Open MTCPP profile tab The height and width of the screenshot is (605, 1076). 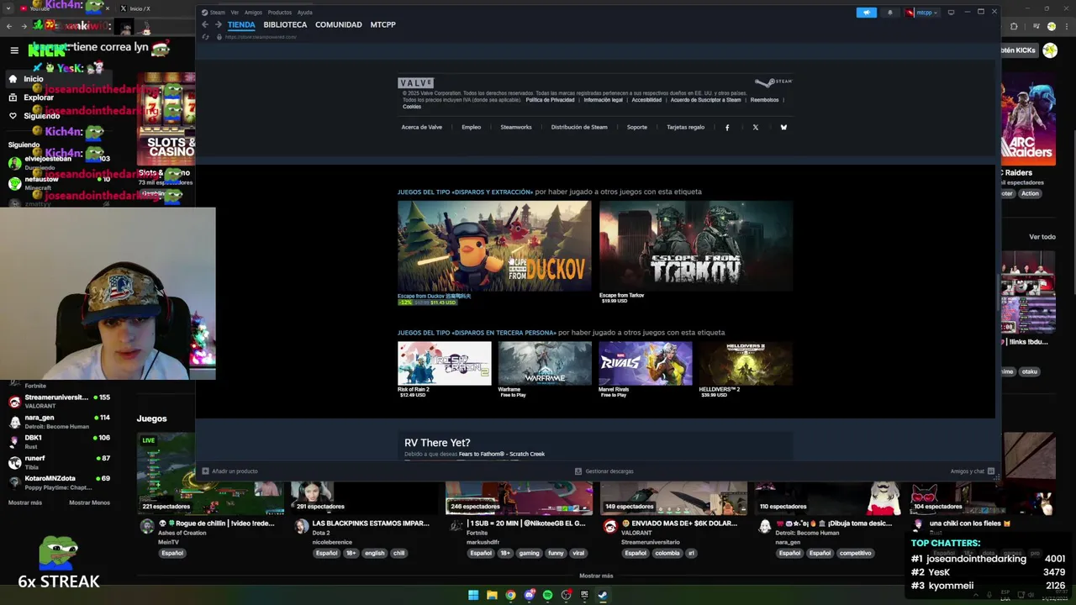382,24
